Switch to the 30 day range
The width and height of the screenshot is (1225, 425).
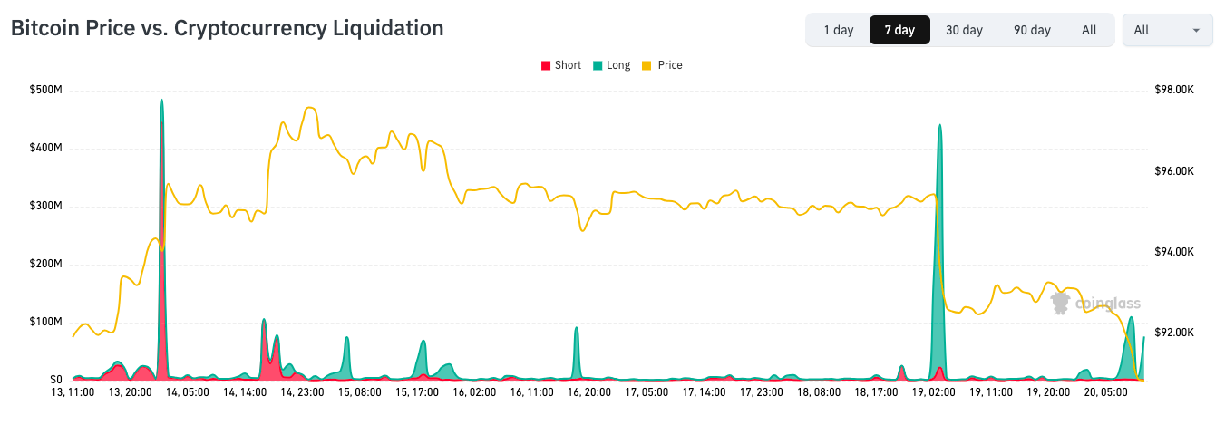coord(964,30)
